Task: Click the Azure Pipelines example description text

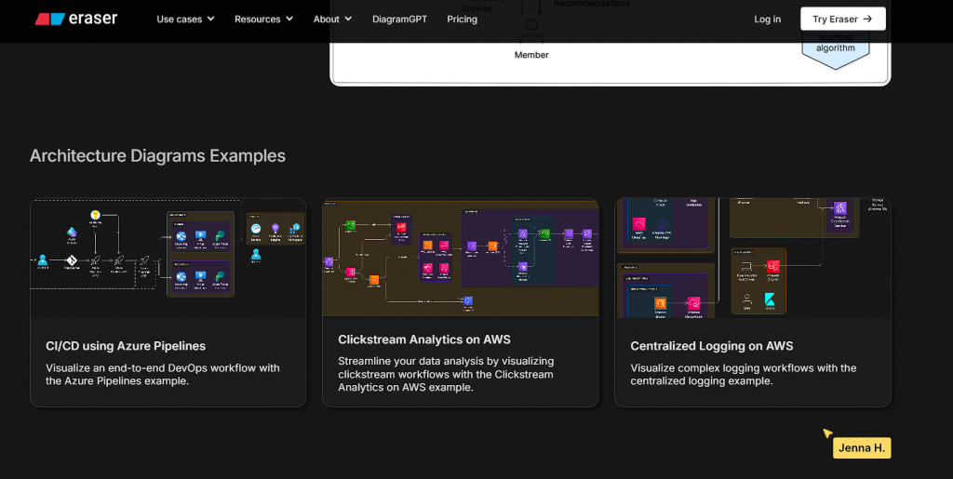Action: point(163,375)
